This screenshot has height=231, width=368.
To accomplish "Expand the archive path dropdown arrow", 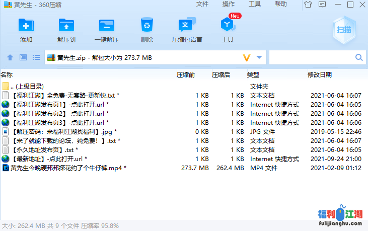I will [259, 57].
